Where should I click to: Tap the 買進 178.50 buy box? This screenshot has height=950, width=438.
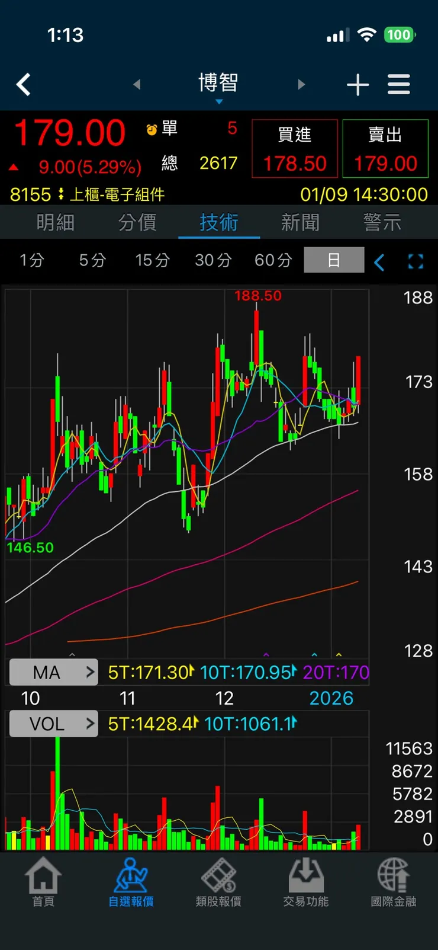coord(295,149)
